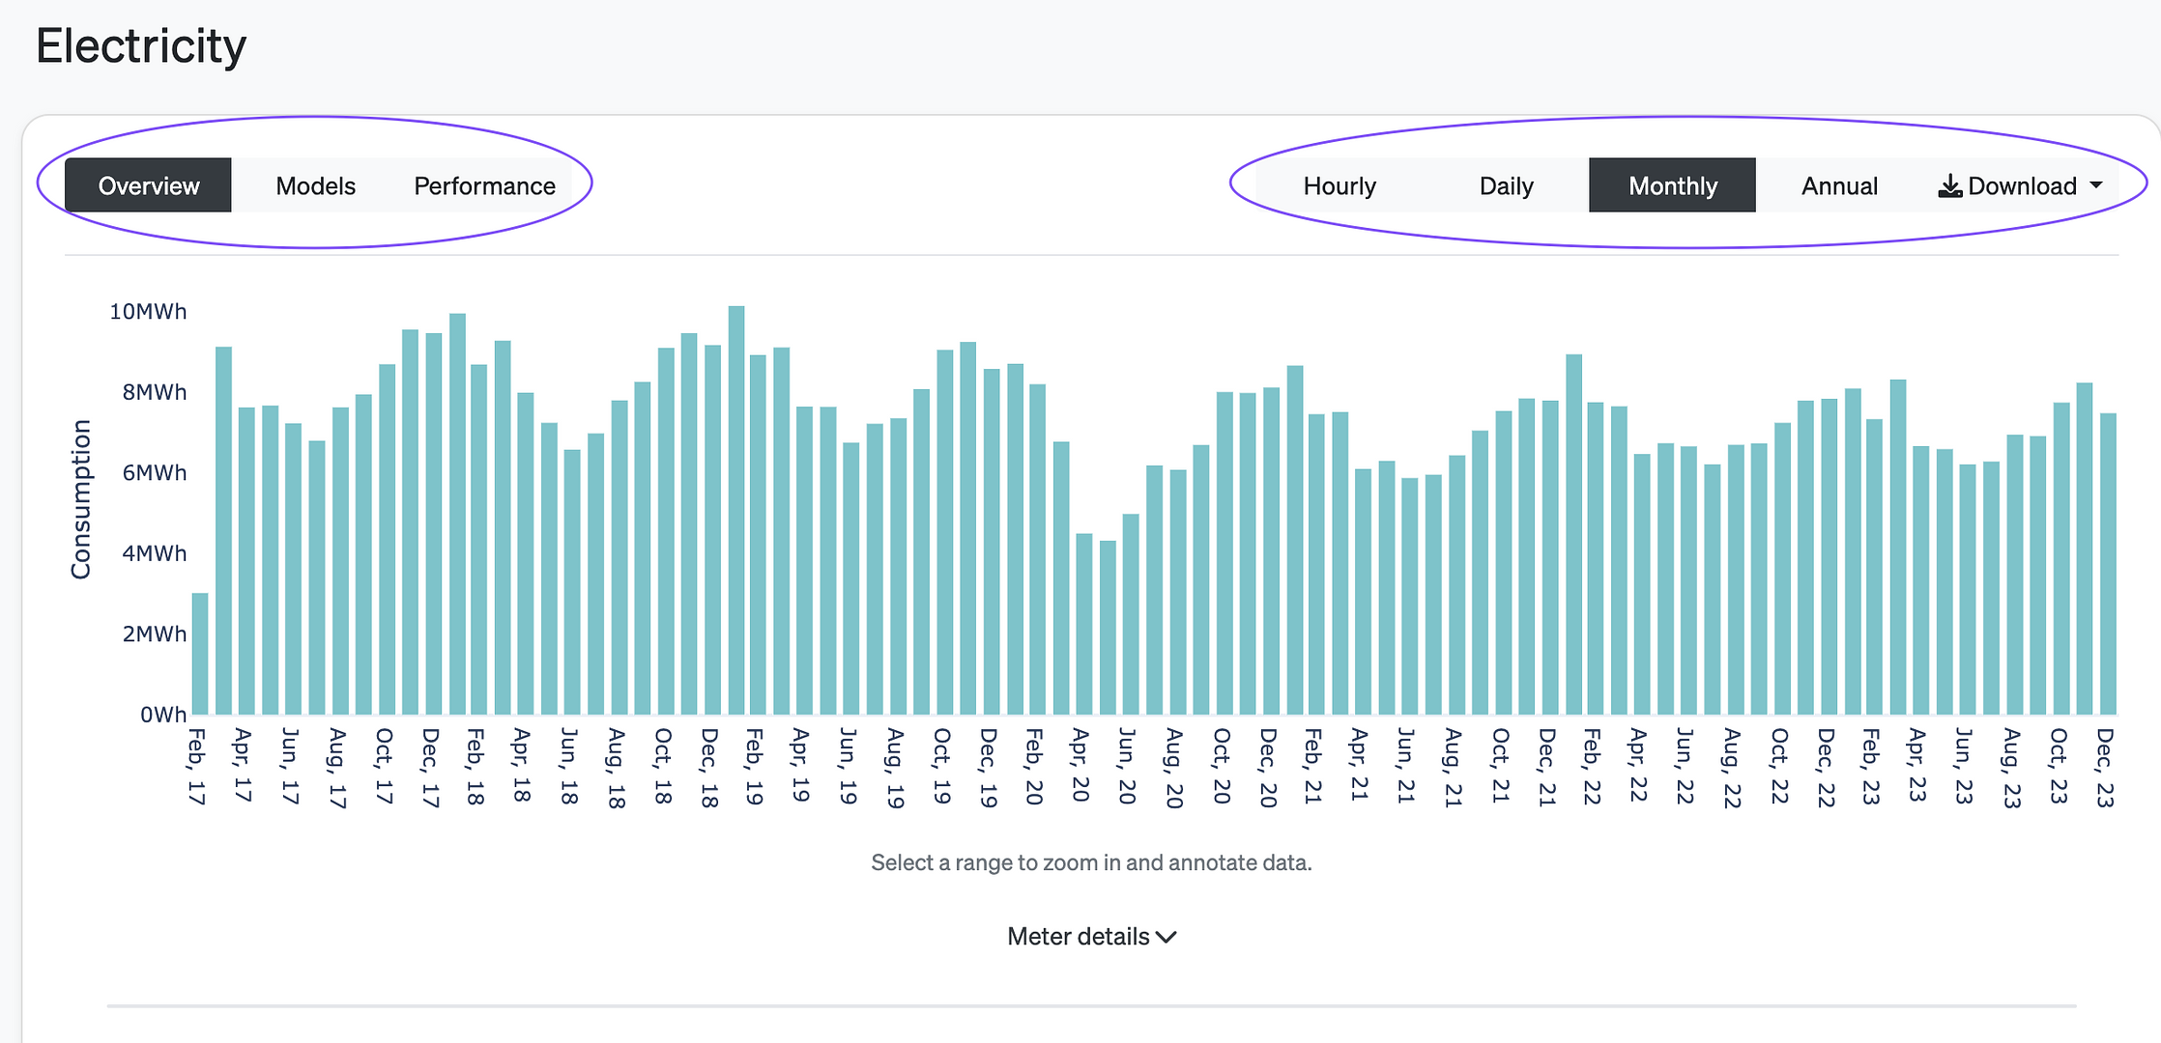
Task: Click the Apr, 20 low consumption bar
Action: 1084,624
